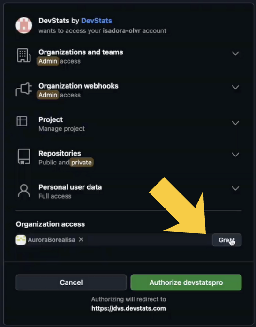Open the DevStats publisher link
The width and height of the screenshot is (256, 327).
pos(97,21)
